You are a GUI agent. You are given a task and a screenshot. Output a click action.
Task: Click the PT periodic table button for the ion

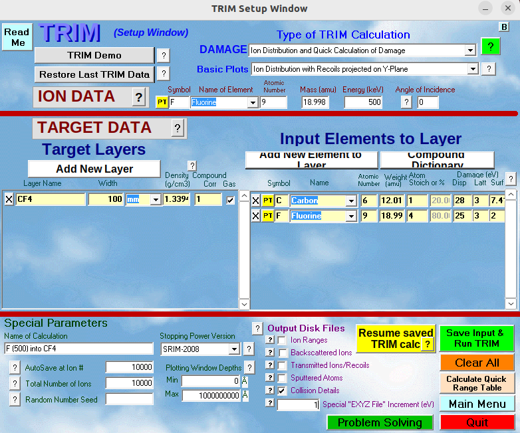click(x=162, y=102)
